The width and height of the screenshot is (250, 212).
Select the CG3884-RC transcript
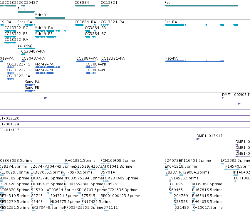[x=90, y=37]
